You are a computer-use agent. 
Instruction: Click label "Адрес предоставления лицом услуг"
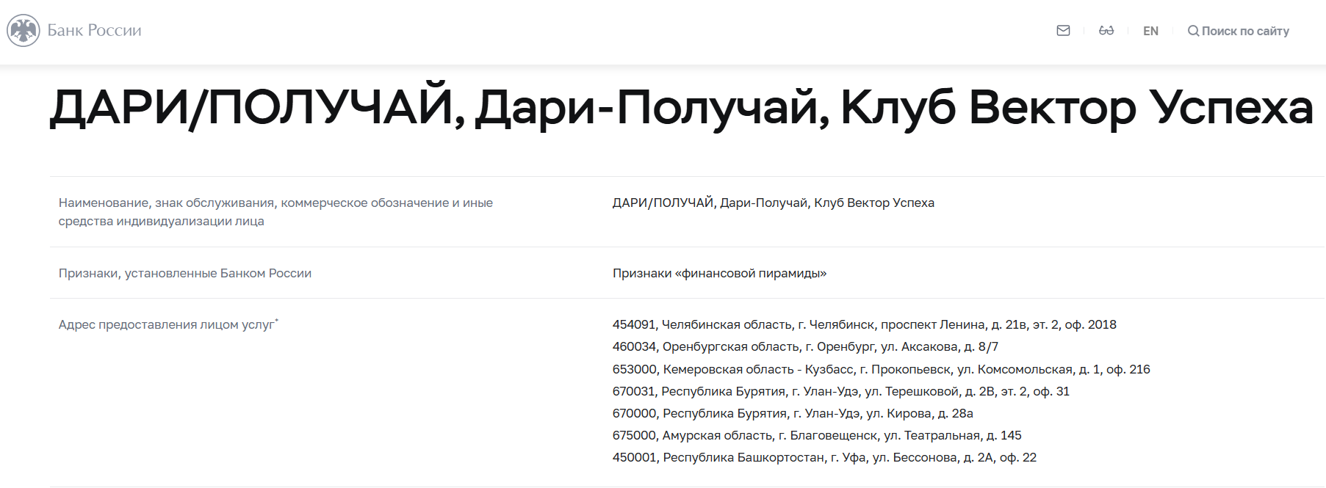[168, 324]
